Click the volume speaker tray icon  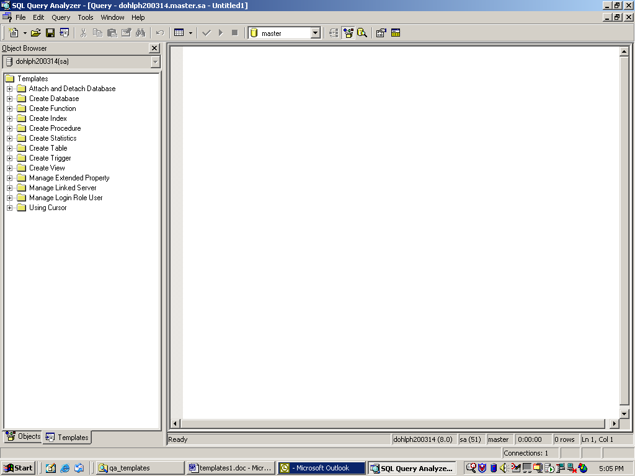pyautogui.click(x=504, y=469)
